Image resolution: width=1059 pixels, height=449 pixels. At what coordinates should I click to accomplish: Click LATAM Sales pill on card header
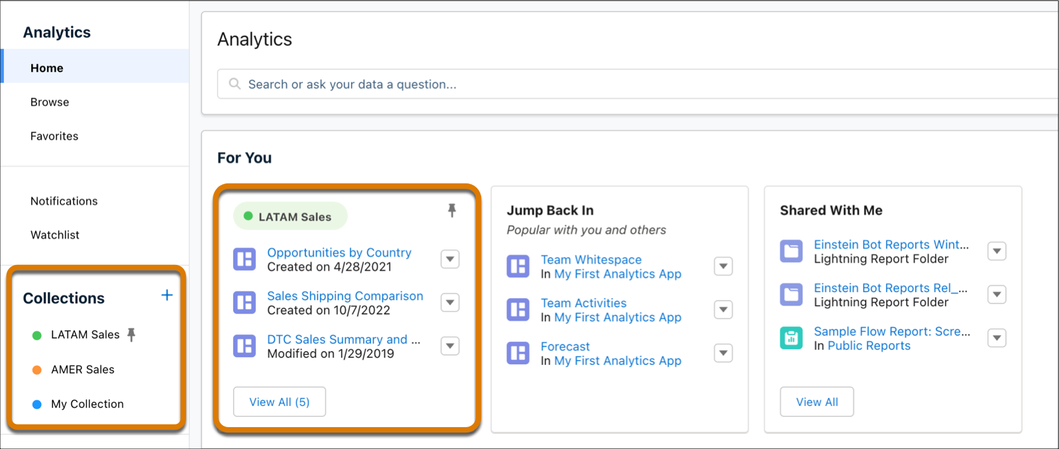click(290, 216)
